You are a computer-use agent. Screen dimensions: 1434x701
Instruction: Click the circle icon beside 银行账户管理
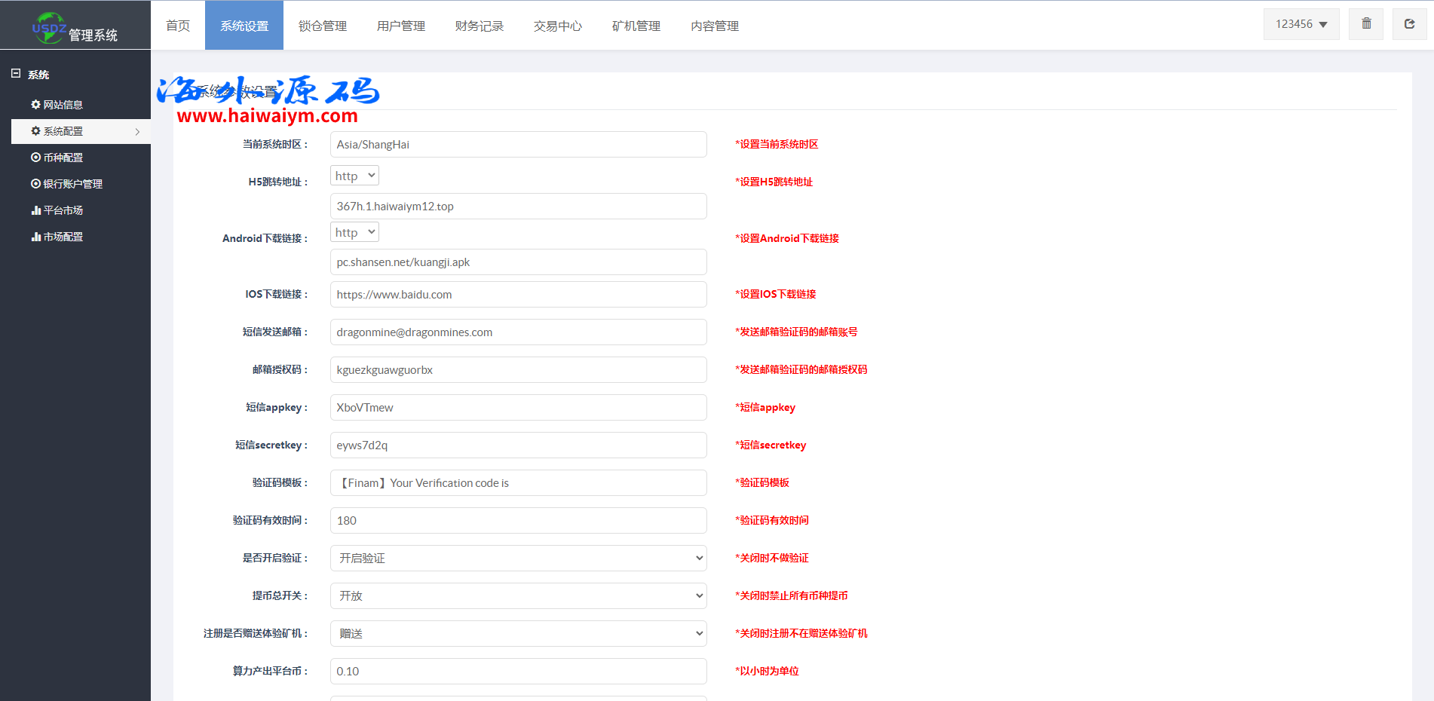[35, 184]
